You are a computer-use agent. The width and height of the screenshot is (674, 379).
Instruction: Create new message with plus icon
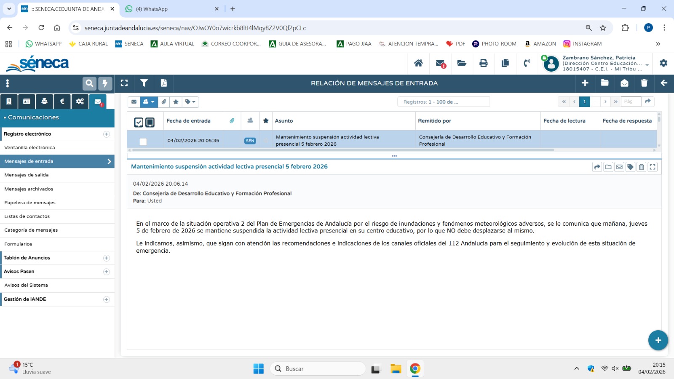[x=585, y=83]
